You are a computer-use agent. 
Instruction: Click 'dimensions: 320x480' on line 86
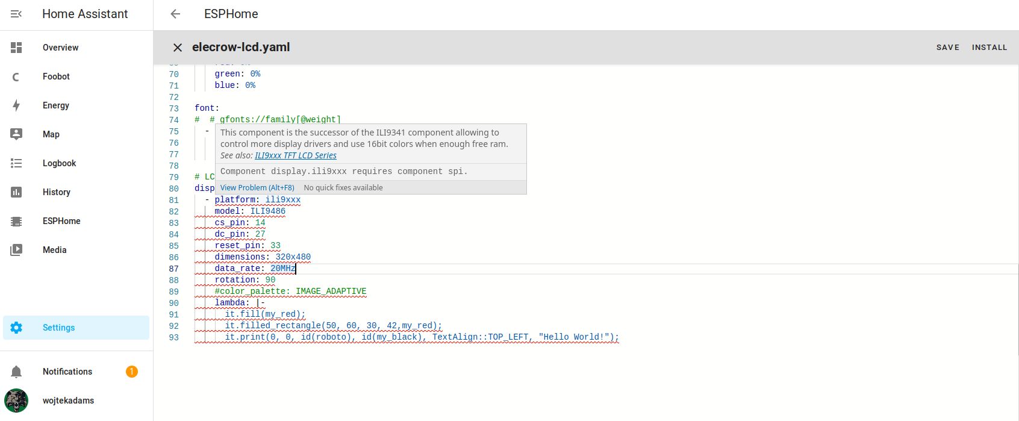coord(263,257)
